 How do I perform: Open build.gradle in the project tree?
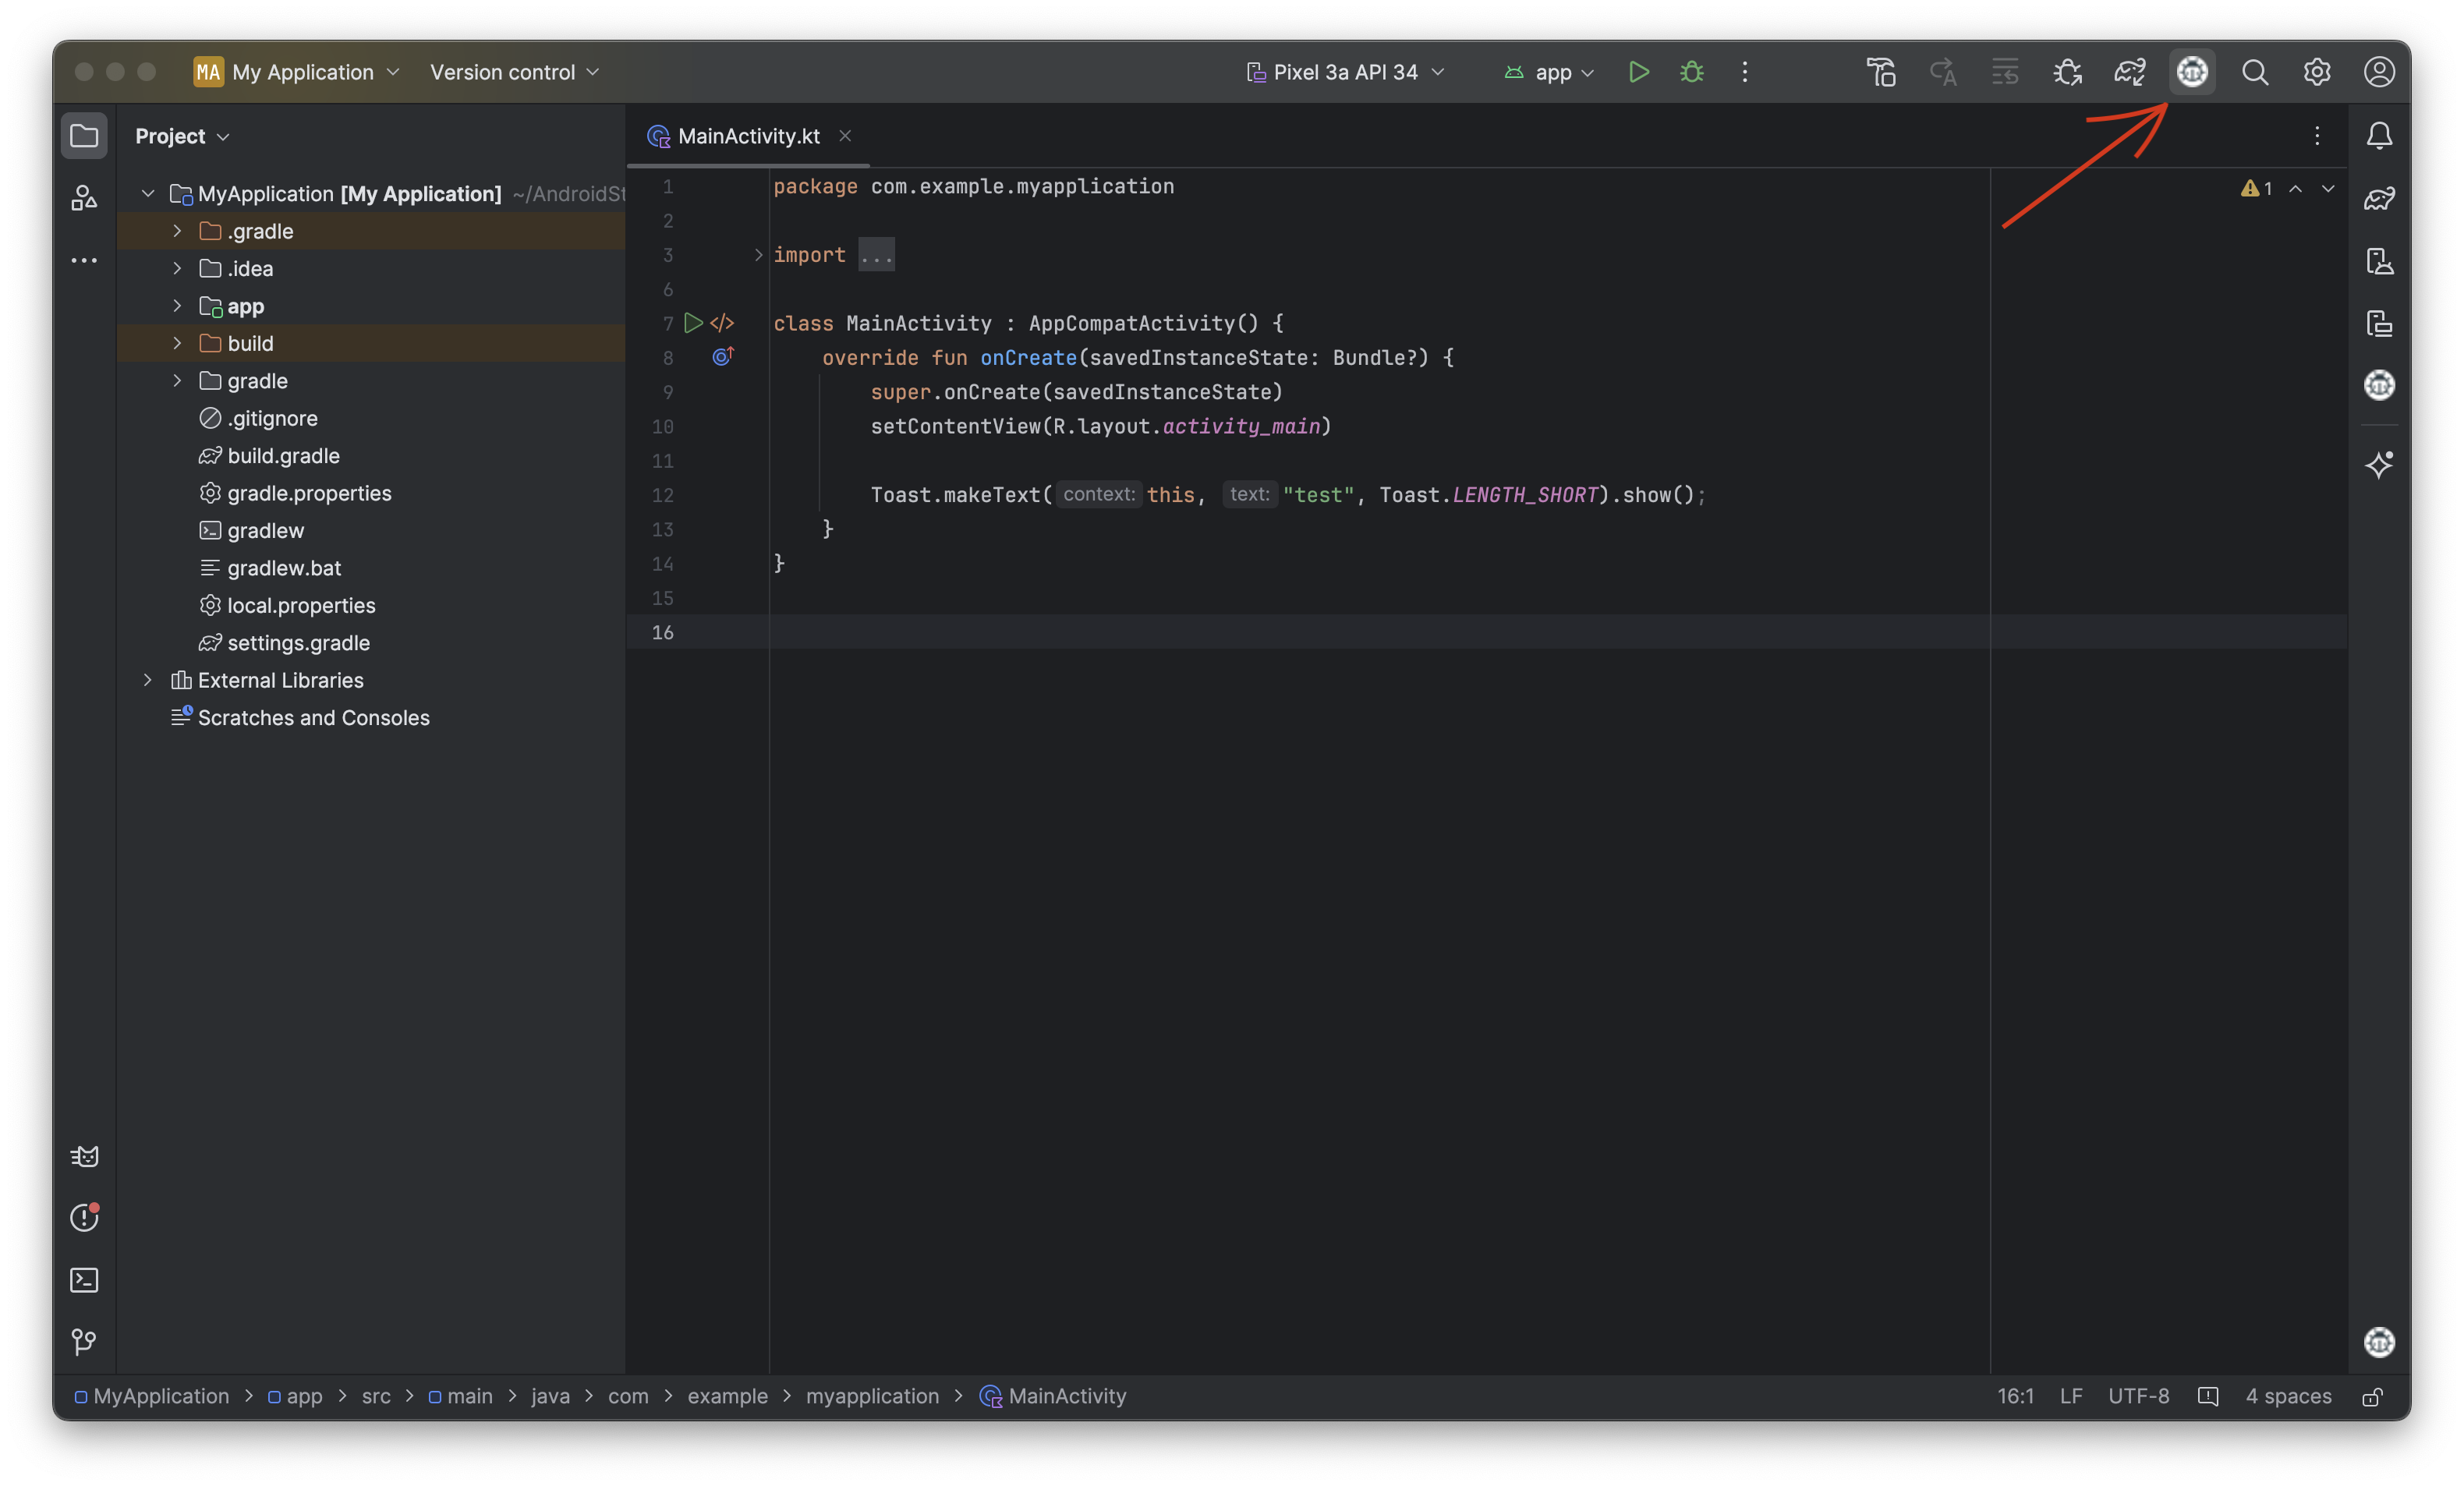click(x=283, y=456)
